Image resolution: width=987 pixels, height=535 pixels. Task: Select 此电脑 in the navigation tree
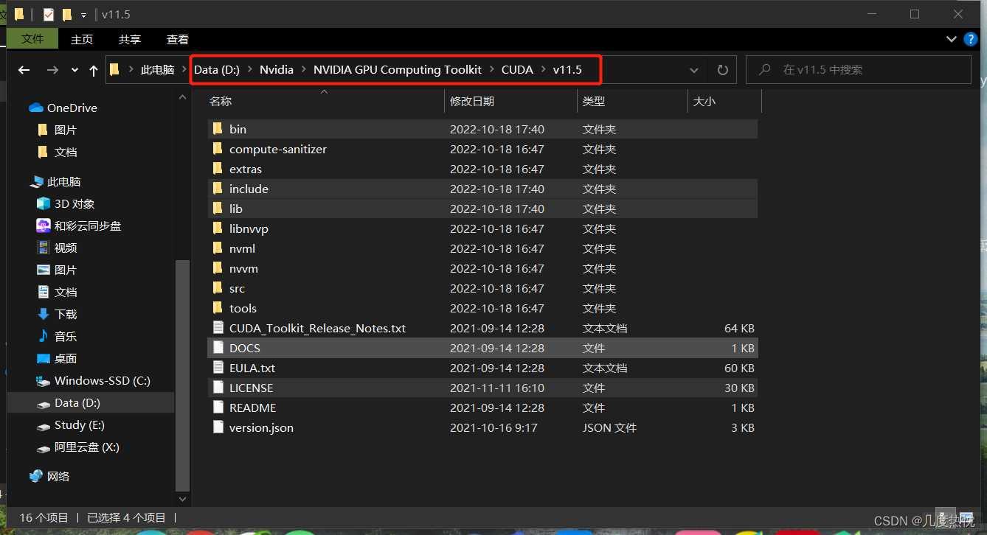click(x=55, y=181)
